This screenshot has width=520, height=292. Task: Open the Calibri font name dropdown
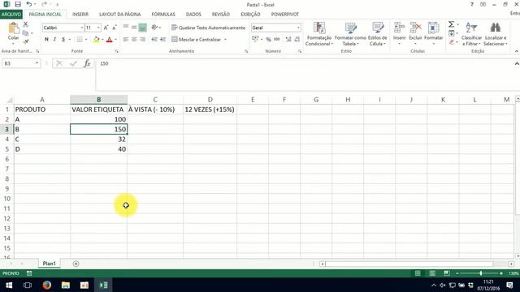82,28
